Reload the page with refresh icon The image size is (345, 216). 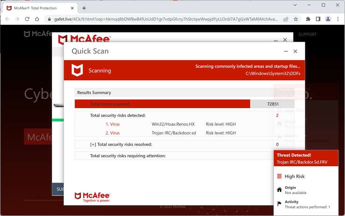(x=27, y=19)
